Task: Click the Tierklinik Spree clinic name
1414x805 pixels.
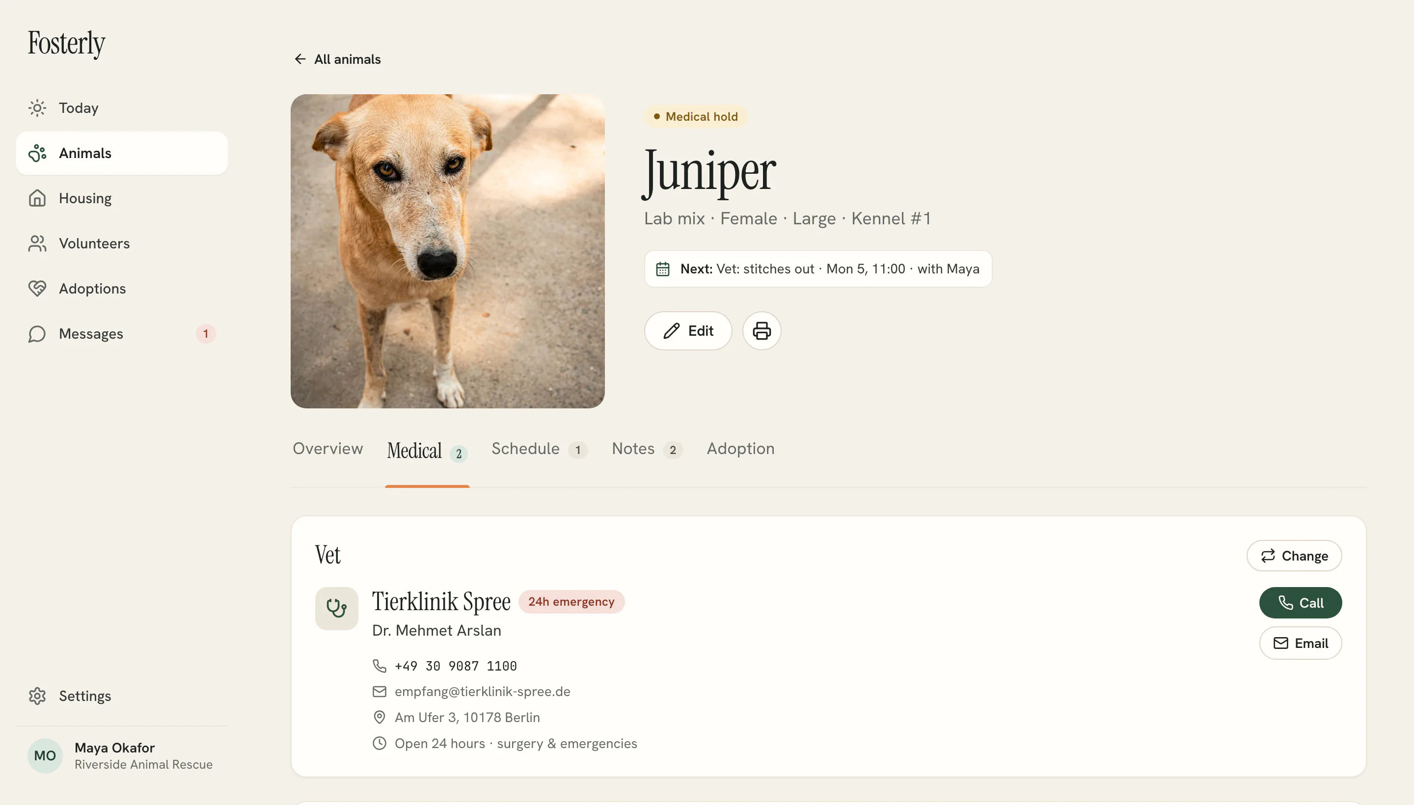Action: pos(441,601)
